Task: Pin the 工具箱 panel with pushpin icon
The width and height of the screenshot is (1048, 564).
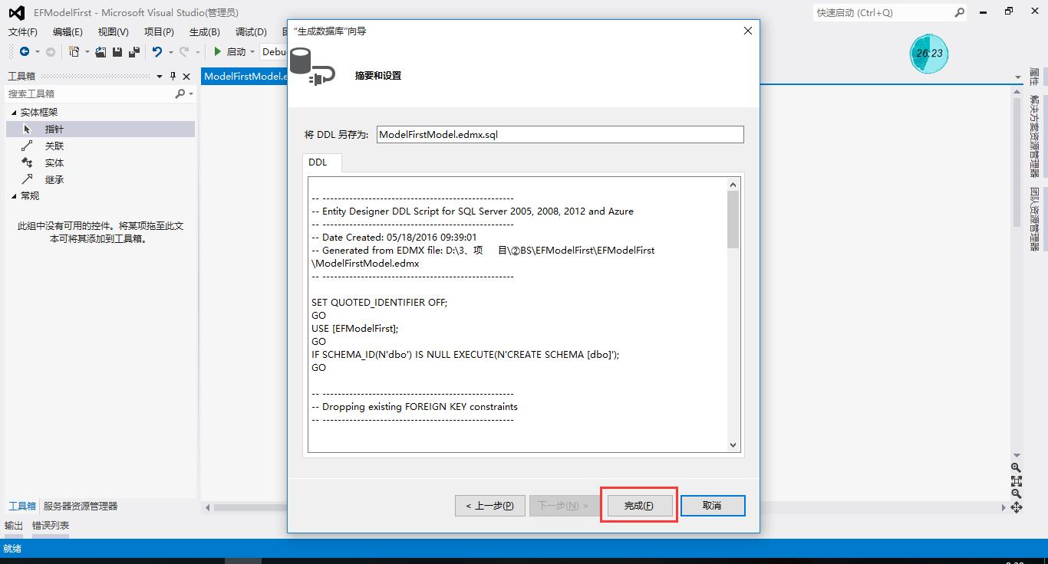Action: coord(173,76)
